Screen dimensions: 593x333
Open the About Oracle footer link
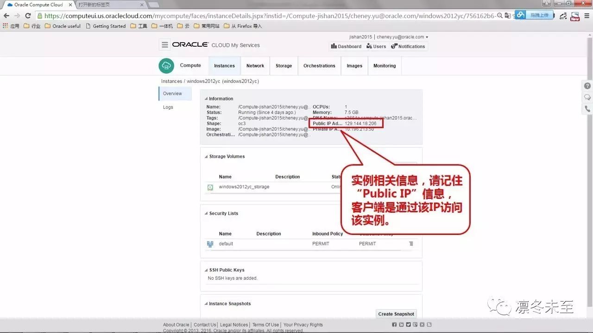click(x=176, y=325)
